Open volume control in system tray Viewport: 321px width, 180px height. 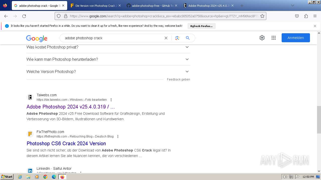pyautogui.click(x=285, y=177)
